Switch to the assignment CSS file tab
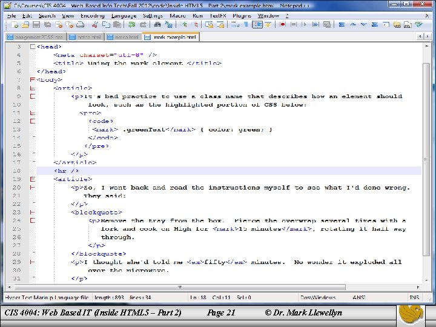The width and height of the screenshot is (436, 327). tap(36, 37)
